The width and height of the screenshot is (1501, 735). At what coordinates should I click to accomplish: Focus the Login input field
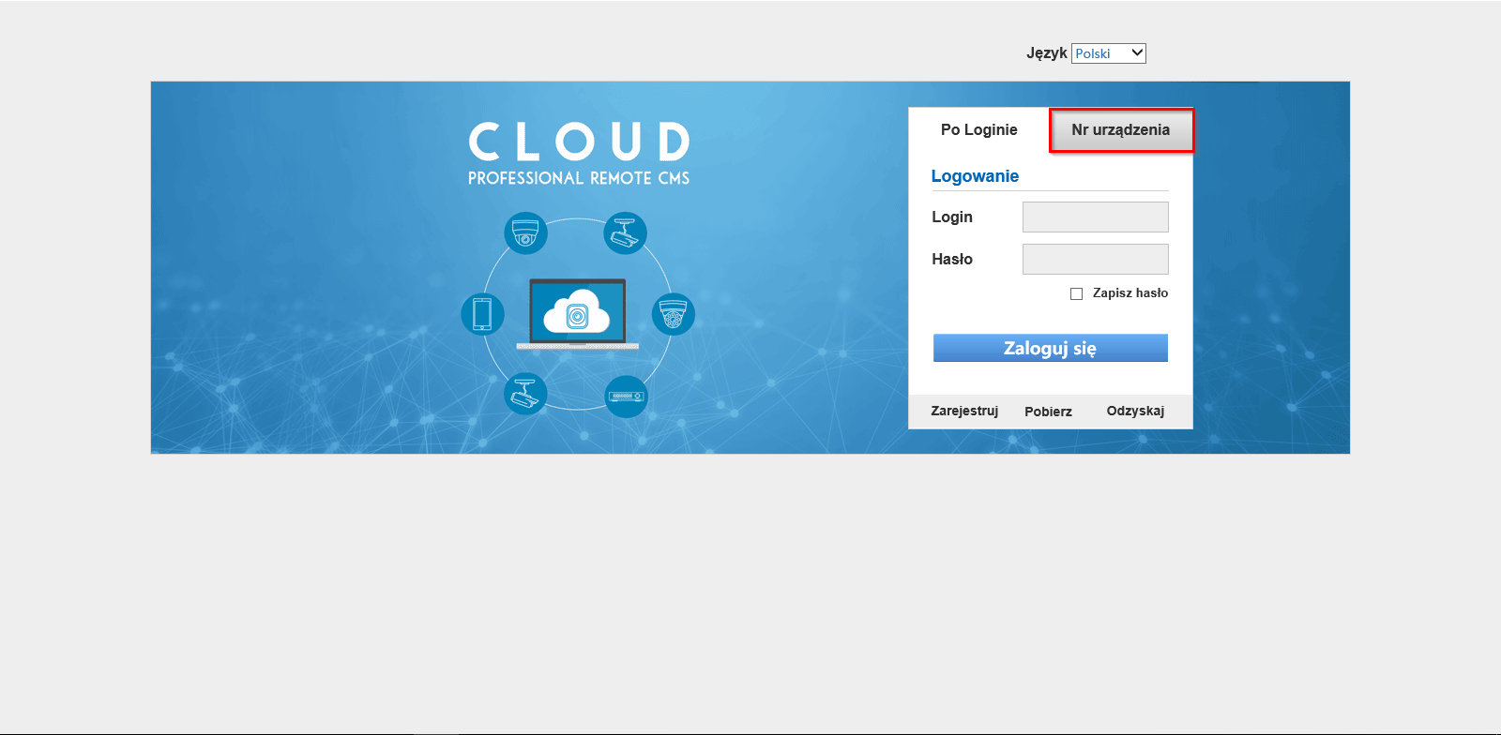(1095, 217)
